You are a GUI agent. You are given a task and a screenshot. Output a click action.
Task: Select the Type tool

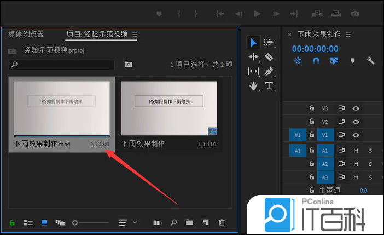tap(269, 85)
